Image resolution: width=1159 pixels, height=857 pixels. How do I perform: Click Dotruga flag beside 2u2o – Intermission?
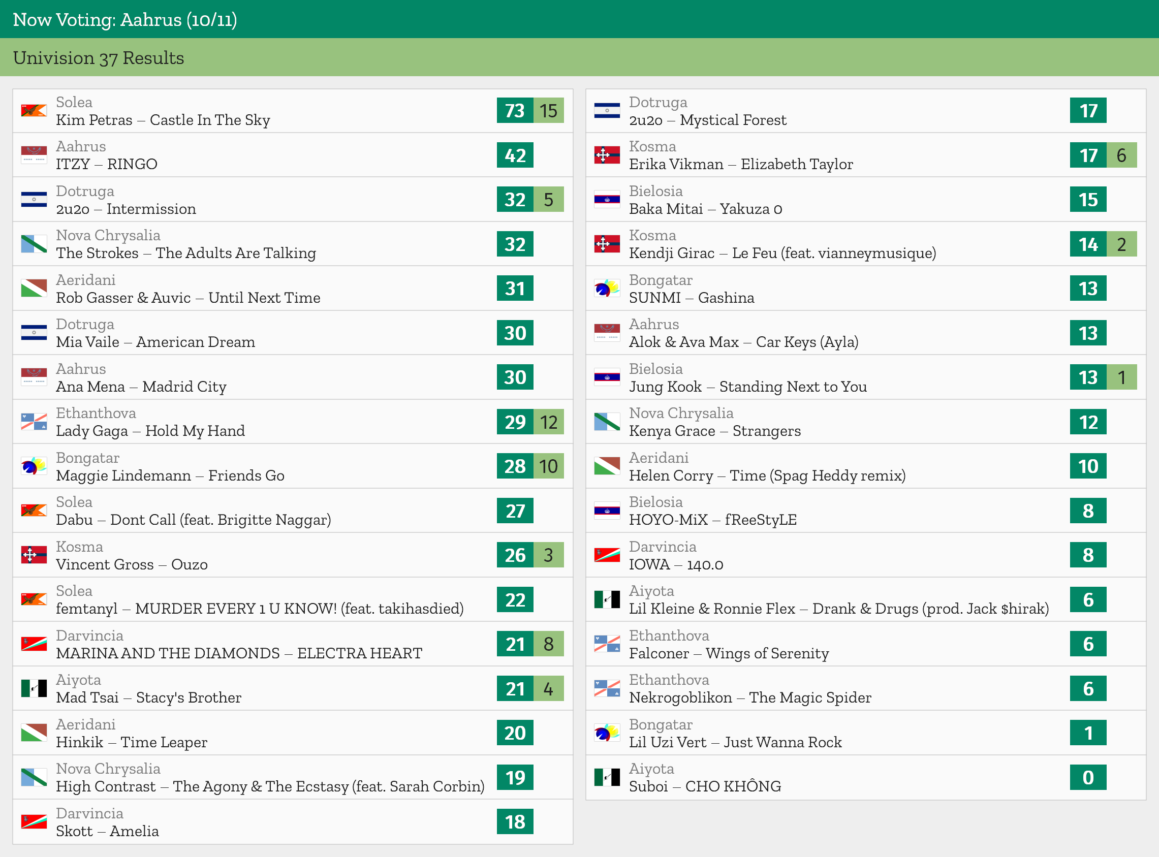[x=34, y=199]
